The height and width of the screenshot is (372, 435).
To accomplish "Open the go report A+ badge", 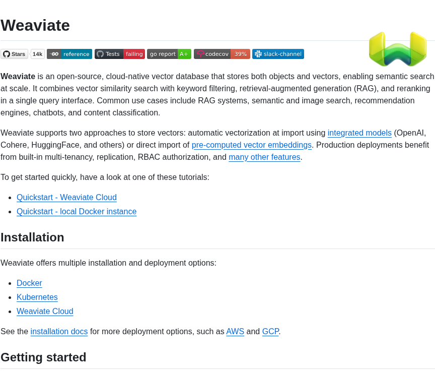I will (169, 54).
